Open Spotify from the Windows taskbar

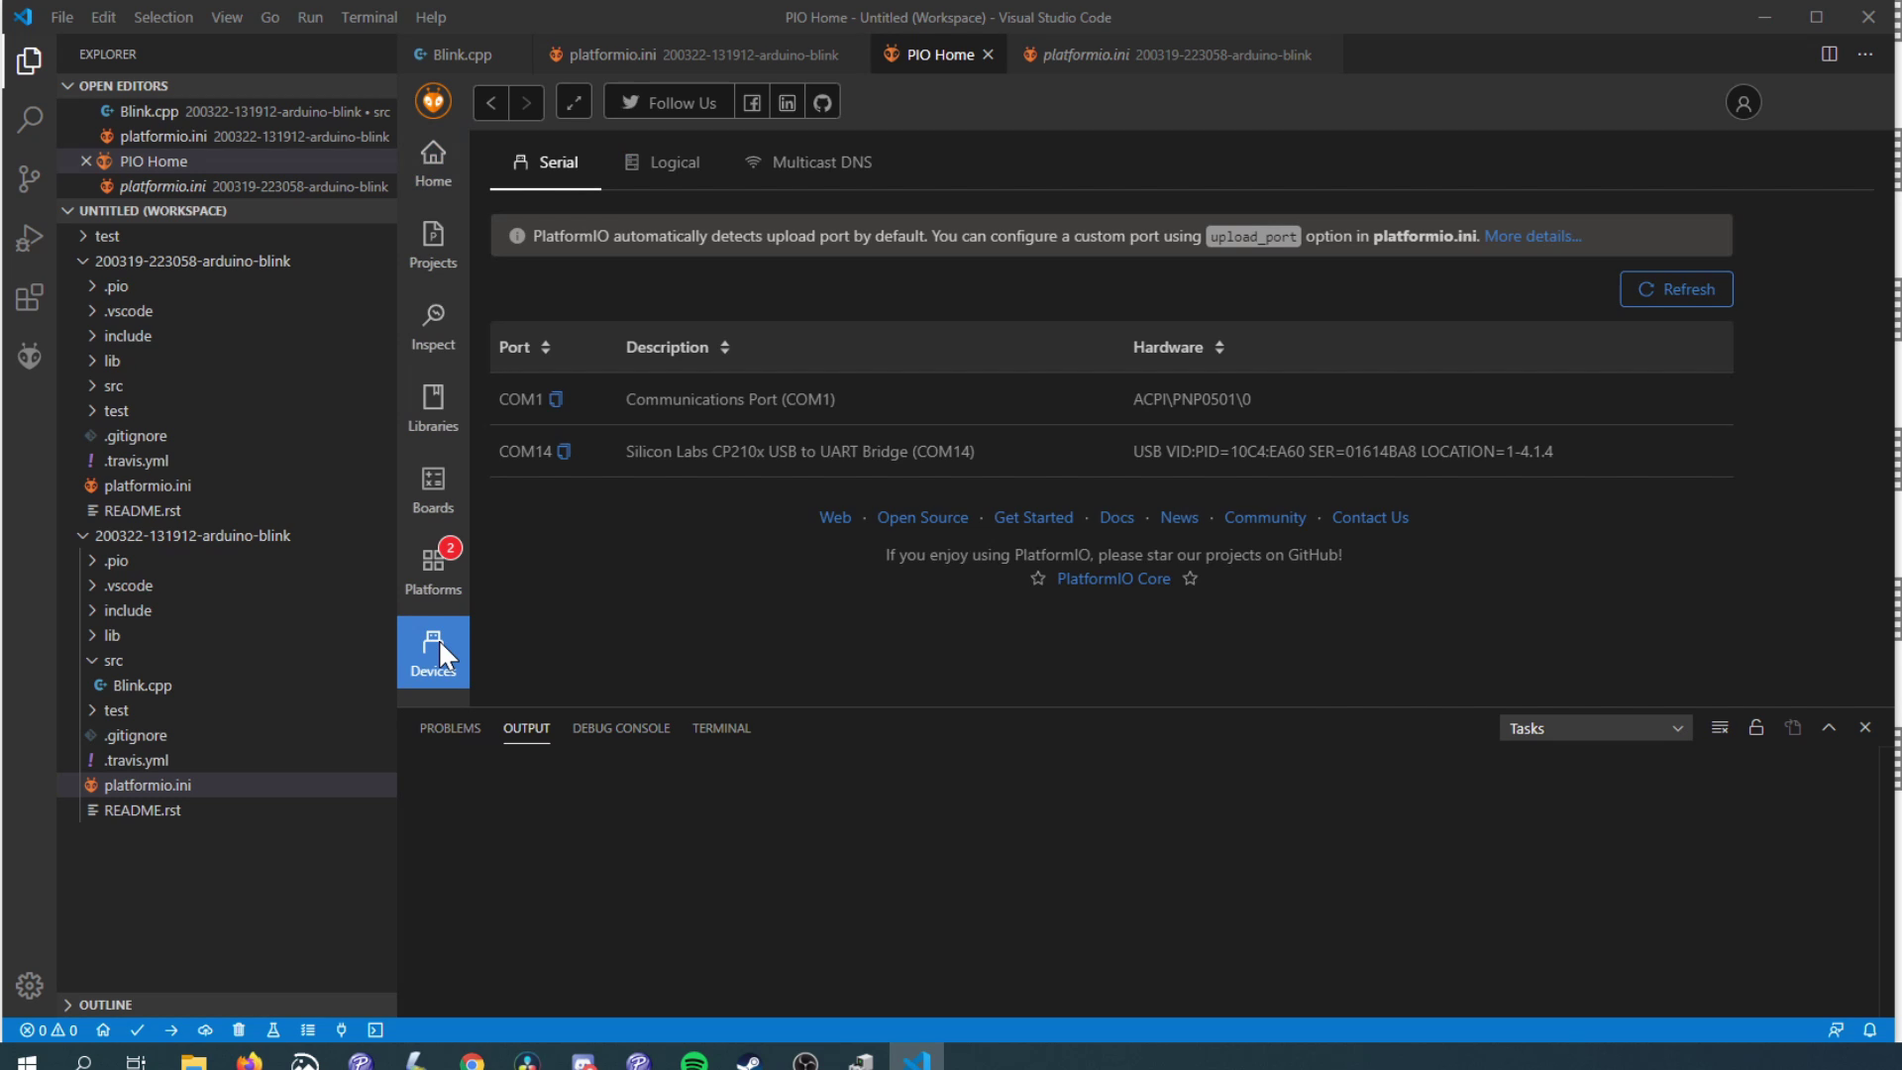(x=694, y=1062)
